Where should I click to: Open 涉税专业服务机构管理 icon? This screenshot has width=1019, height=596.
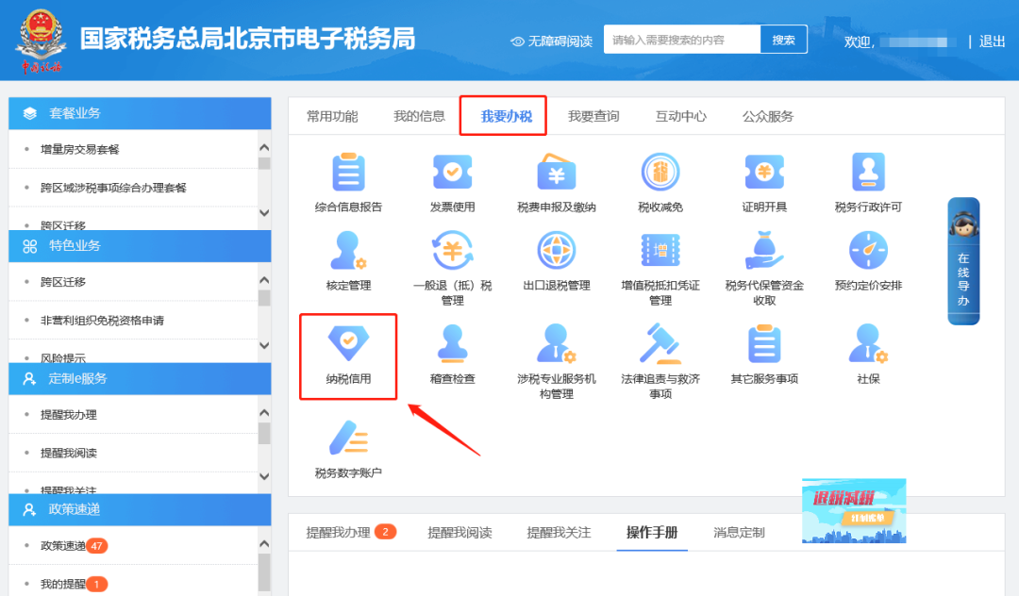(557, 344)
